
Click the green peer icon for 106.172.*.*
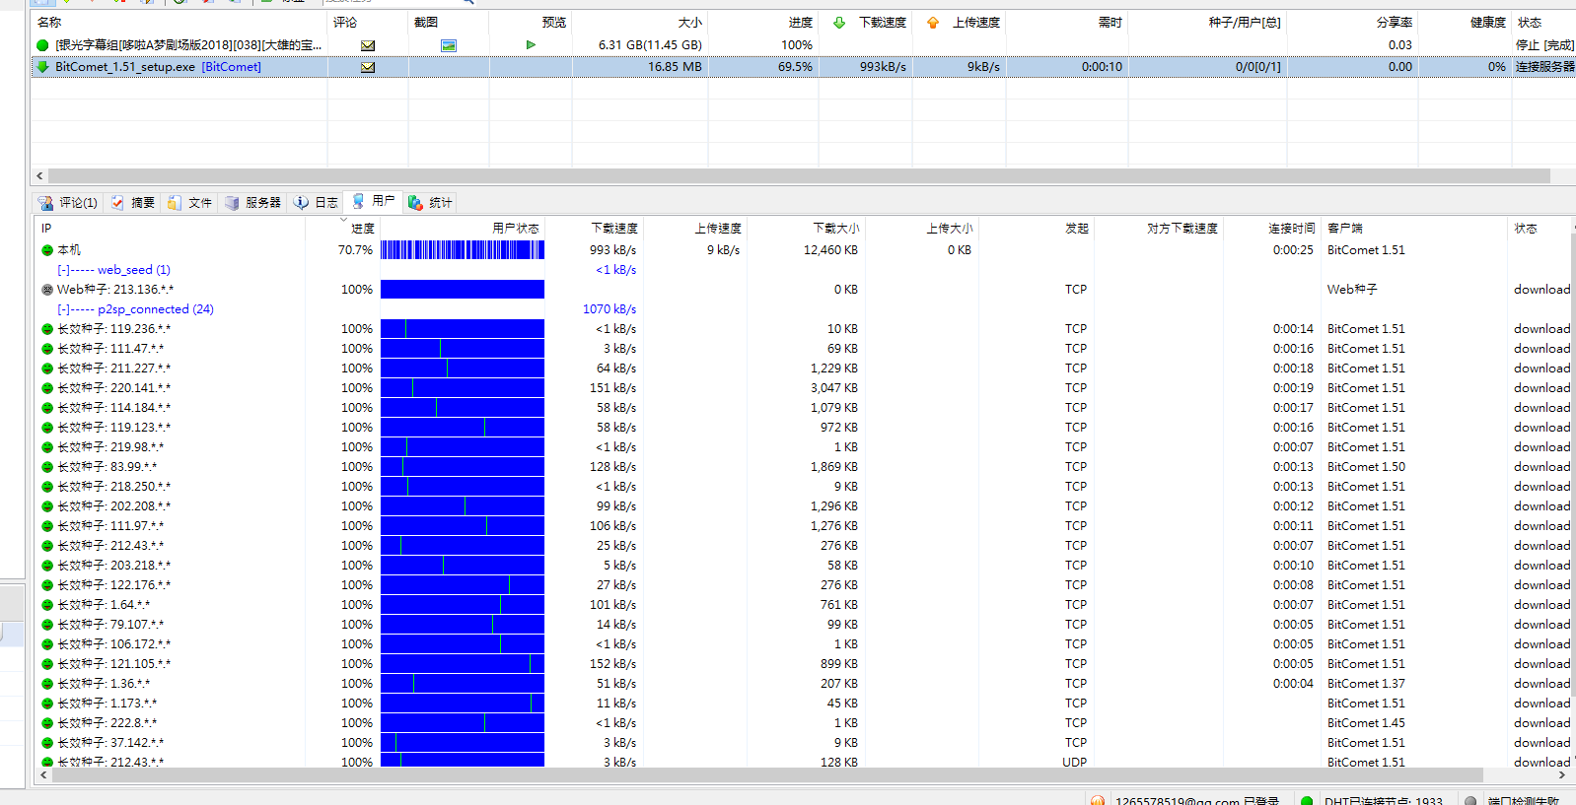47,644
